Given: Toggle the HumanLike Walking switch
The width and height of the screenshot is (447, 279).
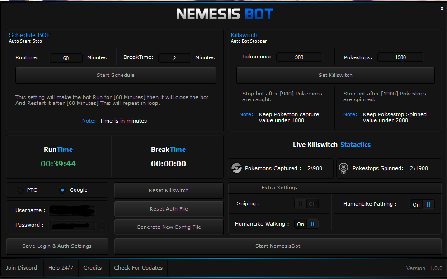Looking at the screenshot, I should pos(306,224).
